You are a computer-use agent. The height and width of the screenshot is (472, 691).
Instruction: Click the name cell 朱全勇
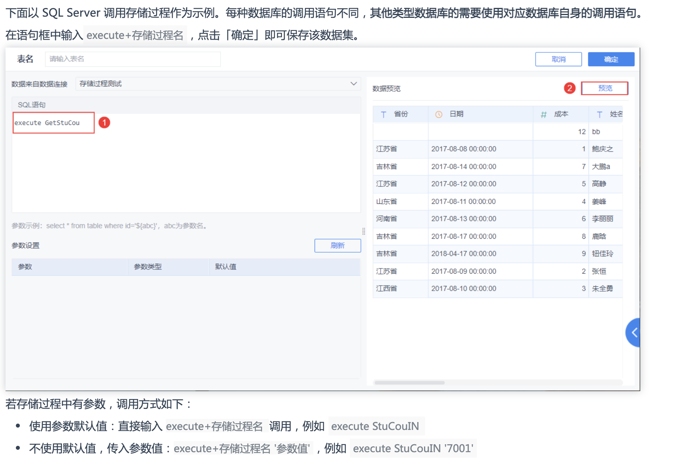tap(605, 289)
